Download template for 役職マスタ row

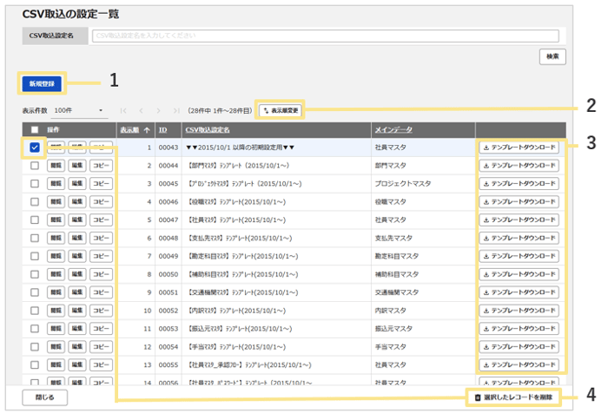point(519,202)
